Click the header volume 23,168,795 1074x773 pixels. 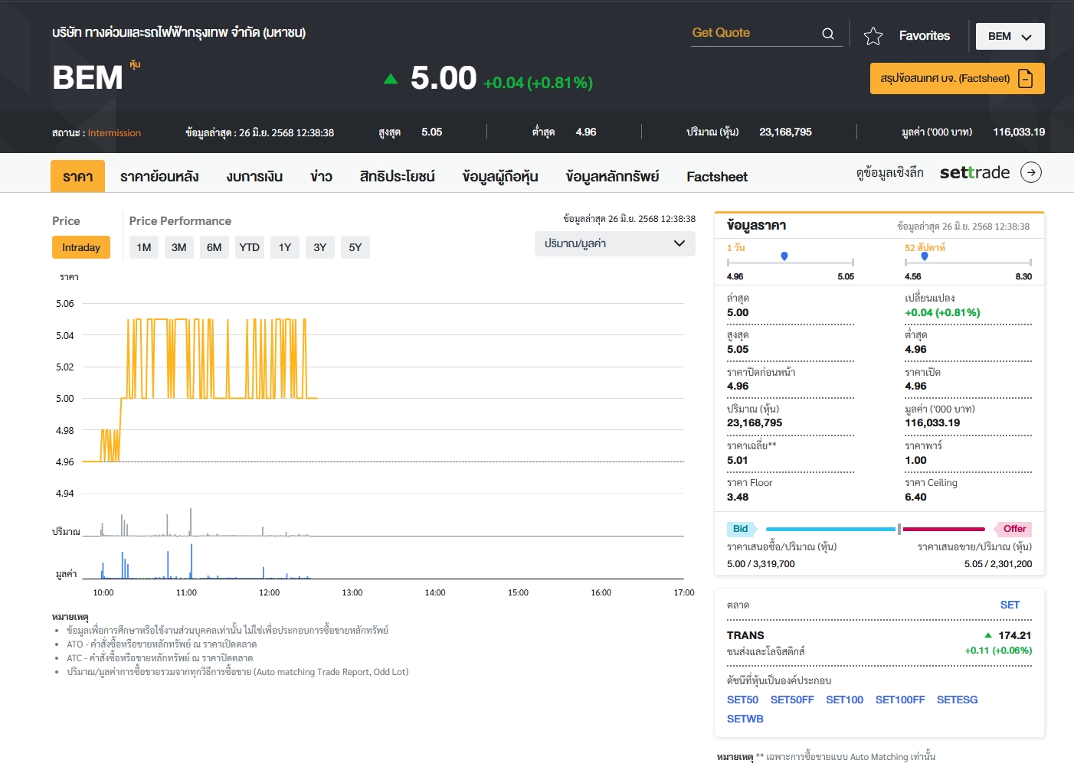(x=785, y=132)
